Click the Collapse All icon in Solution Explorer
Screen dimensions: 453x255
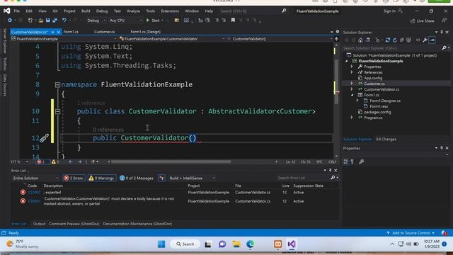coord(402,40)
